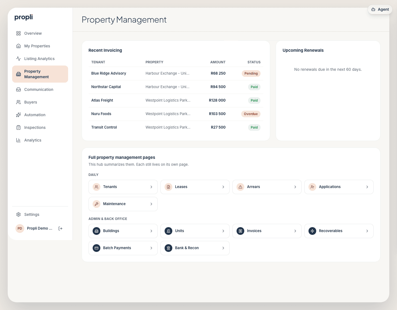Click the Listing Analytics pulse icon
397x310 pixels.
[18, 59]
